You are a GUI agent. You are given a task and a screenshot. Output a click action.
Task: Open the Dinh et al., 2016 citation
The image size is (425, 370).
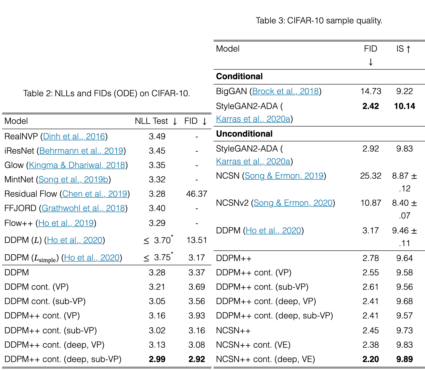(x=74, y=136)
